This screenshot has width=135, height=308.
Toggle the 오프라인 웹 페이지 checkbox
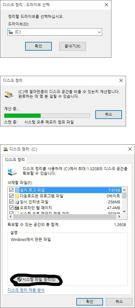click(11, 208)
